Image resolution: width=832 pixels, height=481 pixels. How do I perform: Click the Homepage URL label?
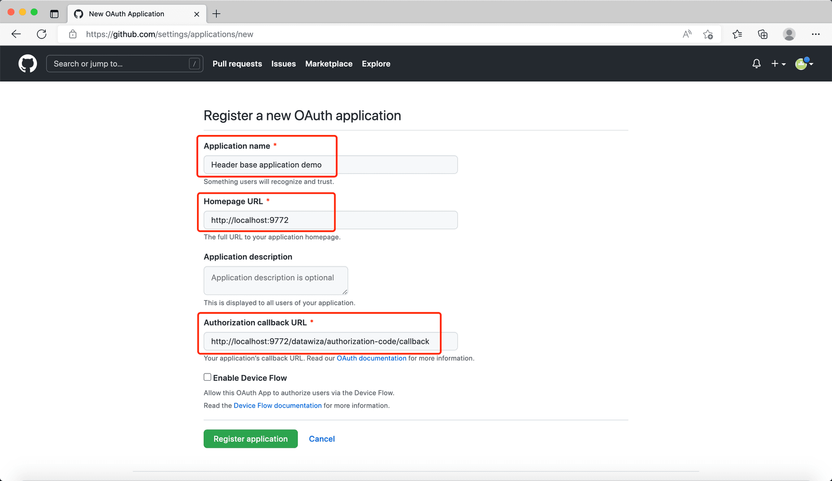coord(233,201)
